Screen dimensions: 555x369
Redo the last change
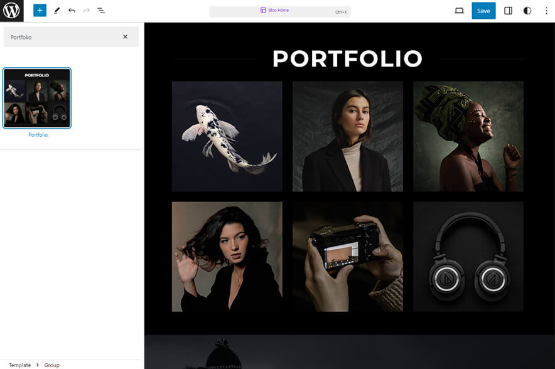(x=86, y=11)
